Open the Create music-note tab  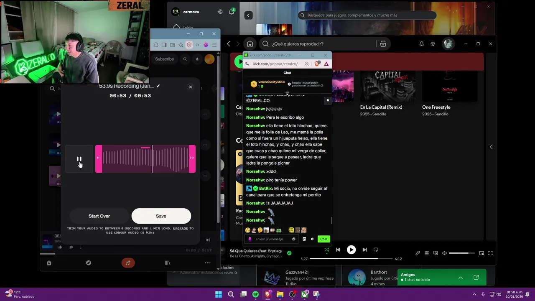point(128,263)
